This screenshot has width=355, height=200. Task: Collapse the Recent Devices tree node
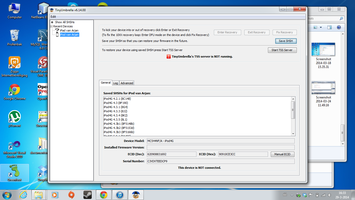tap(51, 26)
